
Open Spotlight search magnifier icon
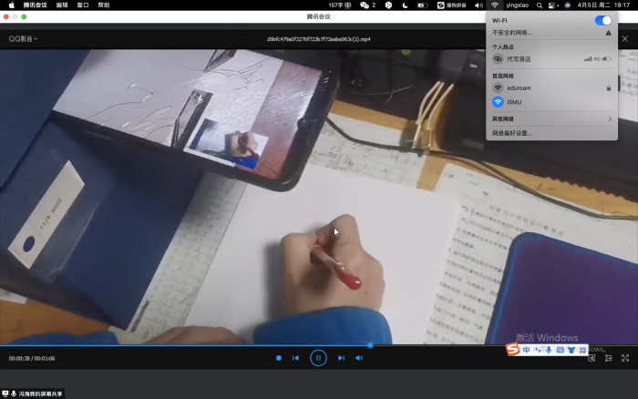[540, 5]
